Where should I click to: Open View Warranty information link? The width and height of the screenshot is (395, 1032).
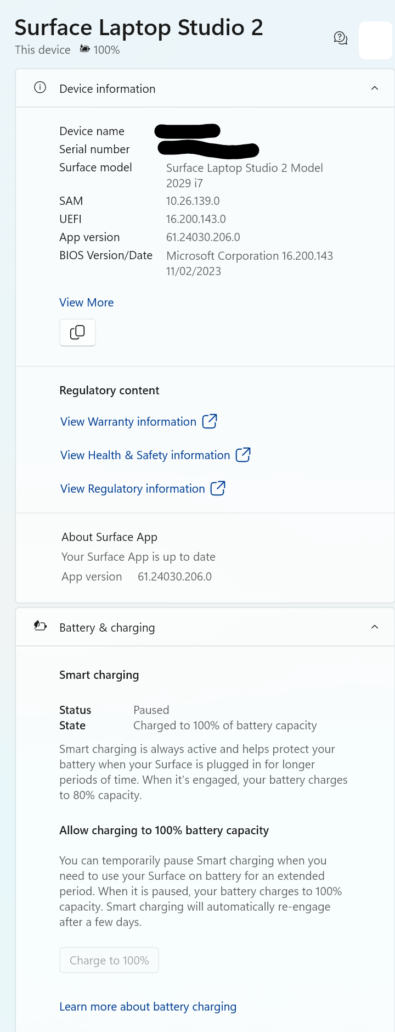click(128, 422)
